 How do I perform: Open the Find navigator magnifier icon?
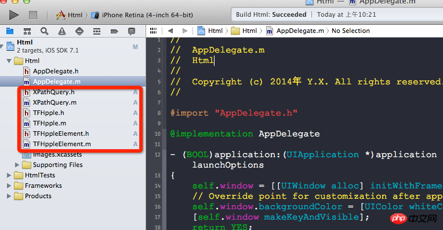44,31
